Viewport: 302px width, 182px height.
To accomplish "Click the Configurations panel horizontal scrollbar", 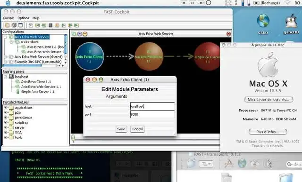I will pyautogui.click(x=22, y=66).
